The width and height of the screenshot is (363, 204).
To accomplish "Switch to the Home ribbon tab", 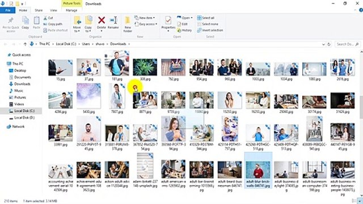I will click(x=23, y=10).
